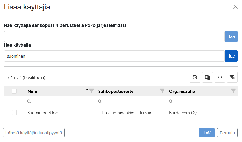This screenshot has width=242, height=142.
Task: Export the table to an XLSX file
Action: point(195,77)
